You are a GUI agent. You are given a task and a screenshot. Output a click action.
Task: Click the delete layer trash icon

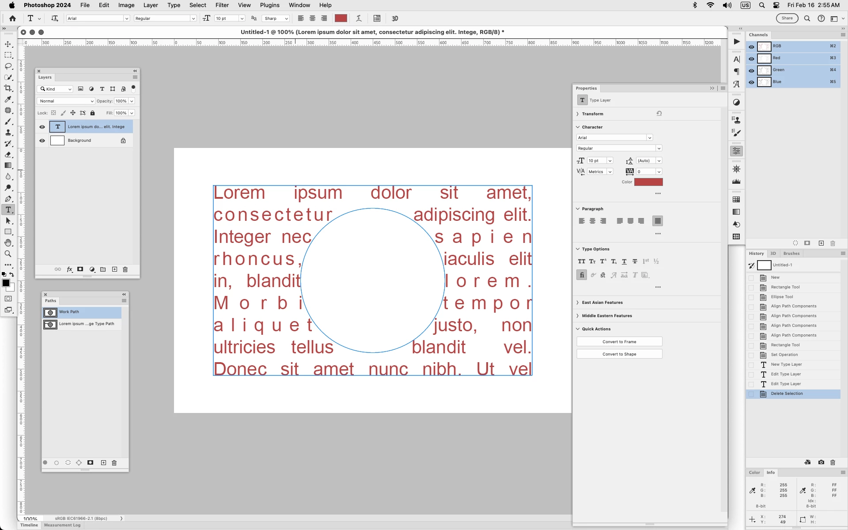pos(125,269)
